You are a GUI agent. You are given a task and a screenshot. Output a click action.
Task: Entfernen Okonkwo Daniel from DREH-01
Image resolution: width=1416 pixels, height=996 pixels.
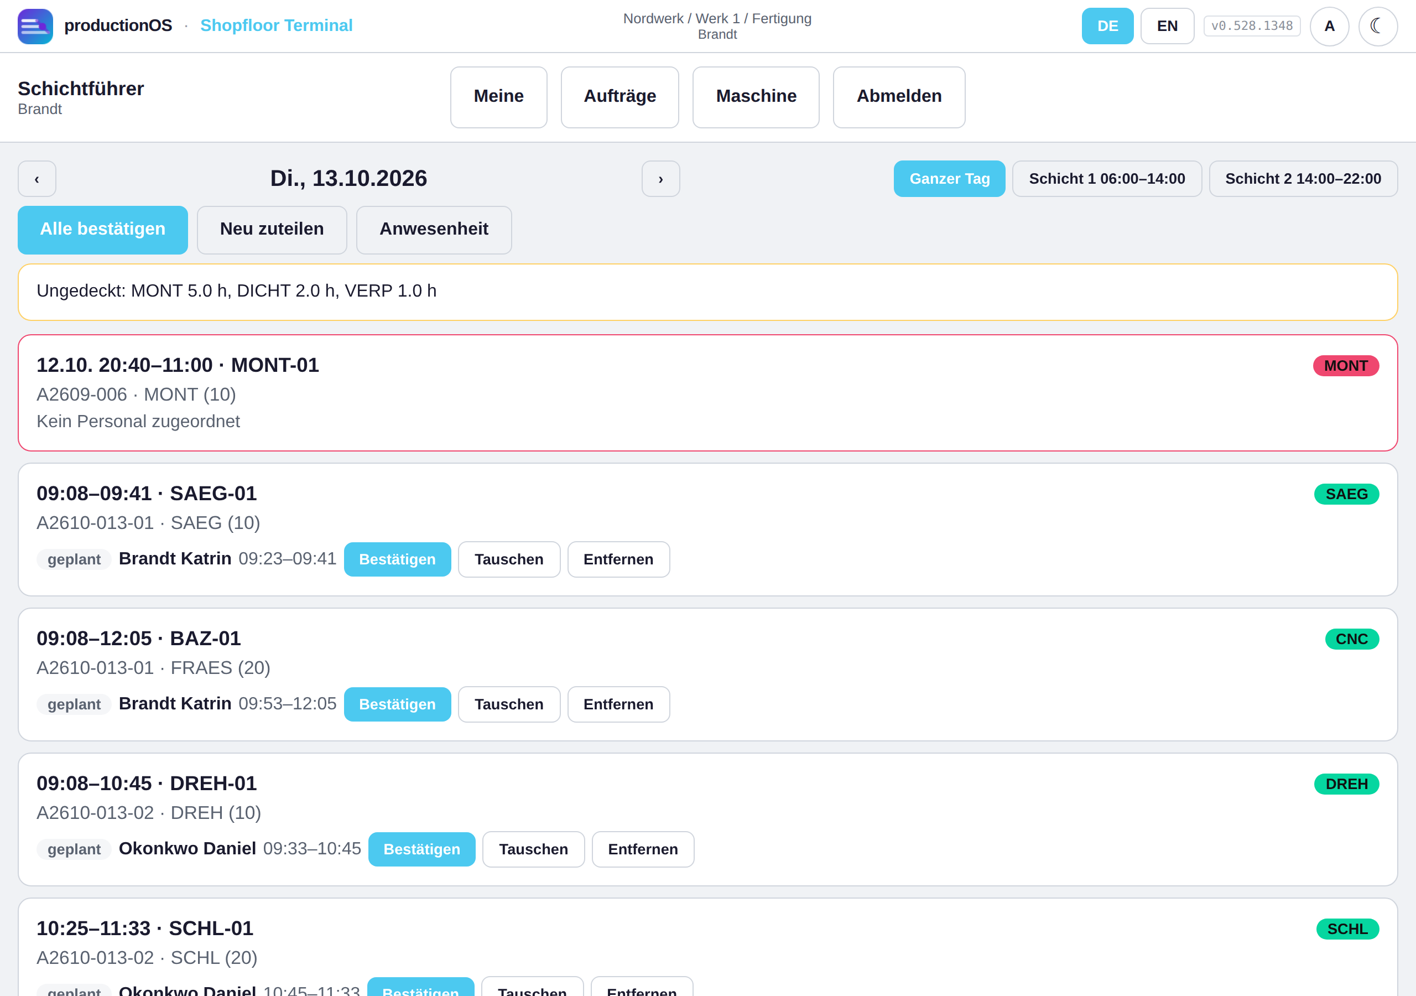coord(643,849)
